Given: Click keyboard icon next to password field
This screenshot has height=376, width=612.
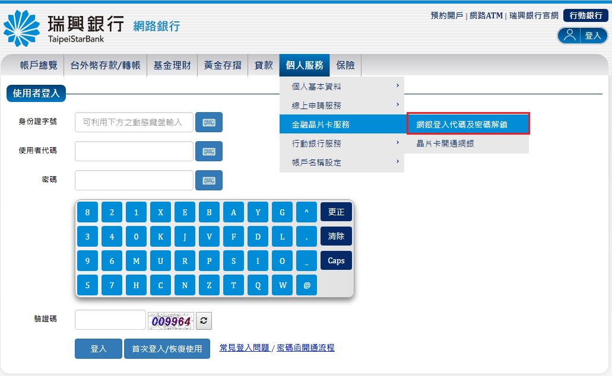Looking at the screenshot, I should [x=208, y=180].
